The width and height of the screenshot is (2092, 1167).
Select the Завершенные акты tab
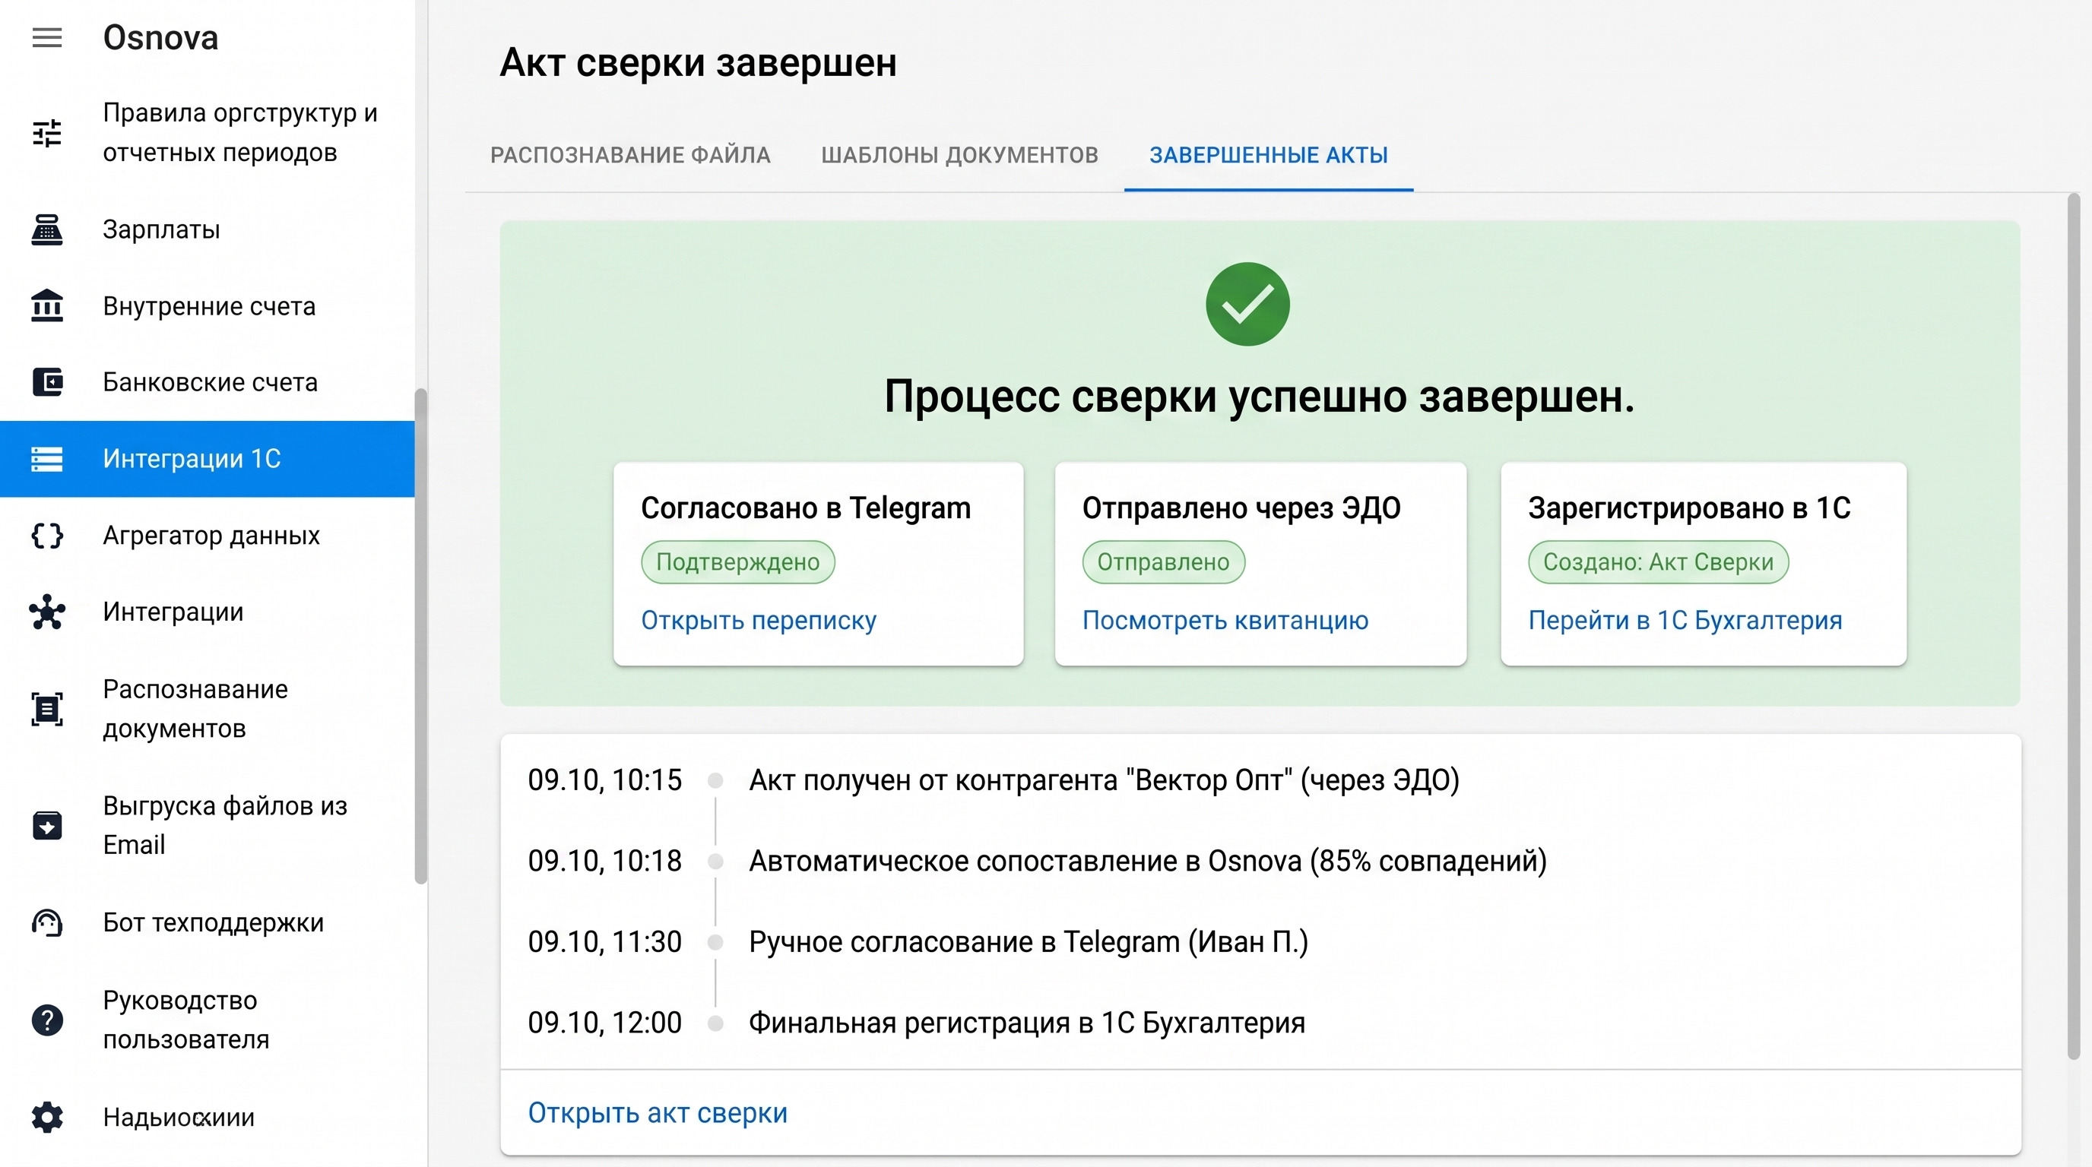1269,155
